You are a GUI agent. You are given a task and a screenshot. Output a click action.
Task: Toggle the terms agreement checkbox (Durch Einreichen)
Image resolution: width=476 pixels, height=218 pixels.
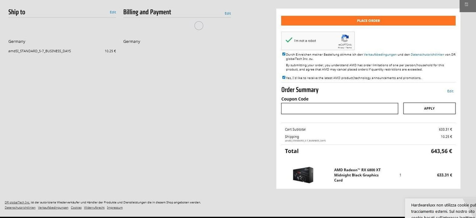pos(284,54)
